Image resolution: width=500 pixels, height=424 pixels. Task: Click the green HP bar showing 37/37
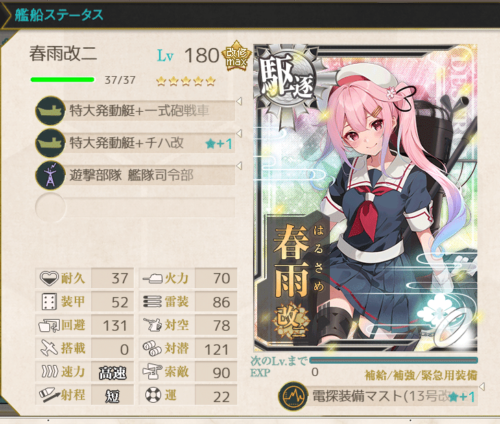[62, 80]
